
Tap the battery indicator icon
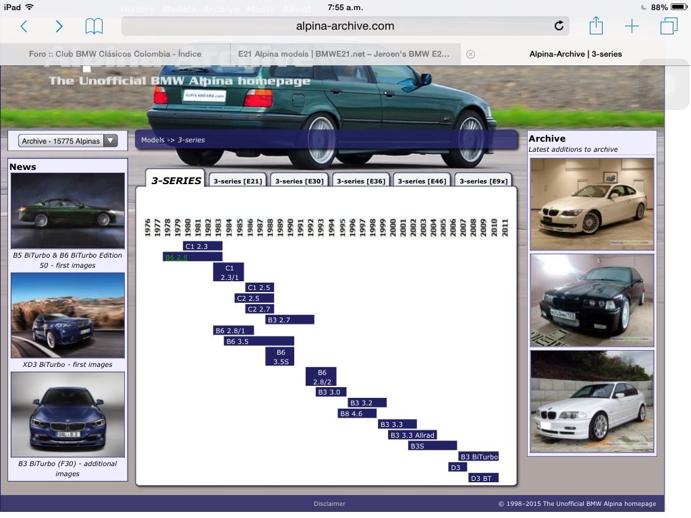(x=678, y=7)
